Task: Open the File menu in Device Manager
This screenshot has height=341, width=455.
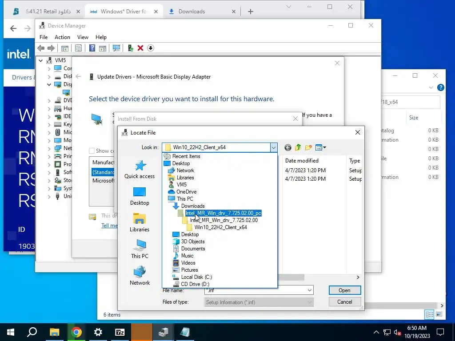Action: [x=44, y=37]
